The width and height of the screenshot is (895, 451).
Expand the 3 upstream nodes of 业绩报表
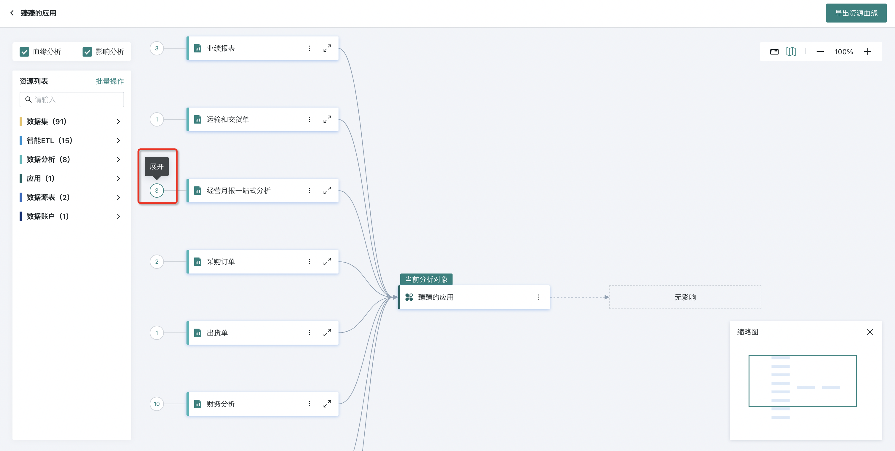pos(157,48)
